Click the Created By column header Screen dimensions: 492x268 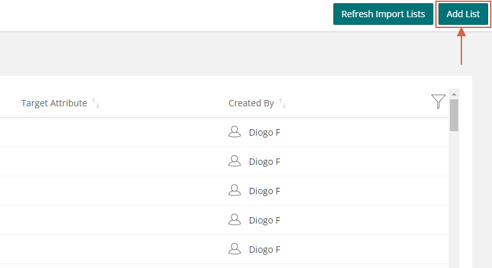pos(251,103)
